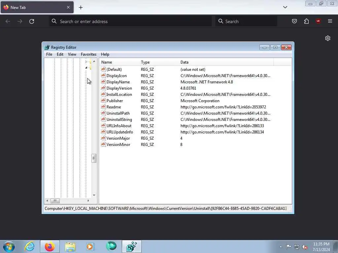Select the '(value not set)' data cell

coord(193,70)
